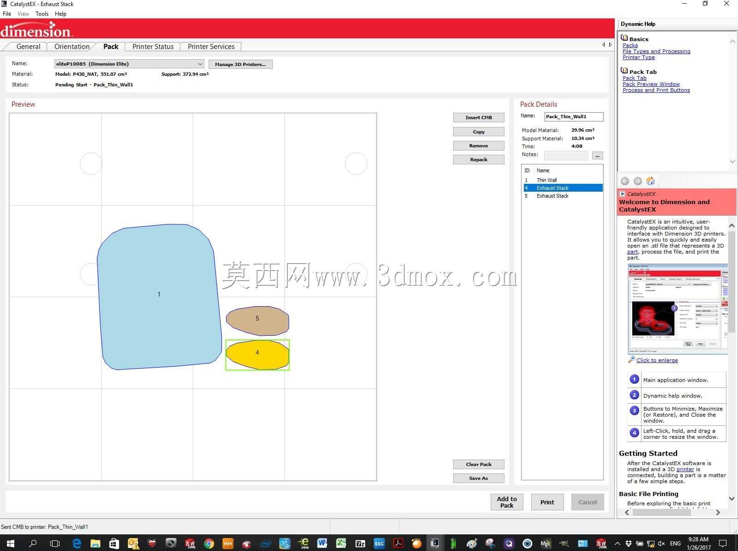This screenshot has width=738, height=551.
Task: Edit the pack Name field
Action: [574, 116]
